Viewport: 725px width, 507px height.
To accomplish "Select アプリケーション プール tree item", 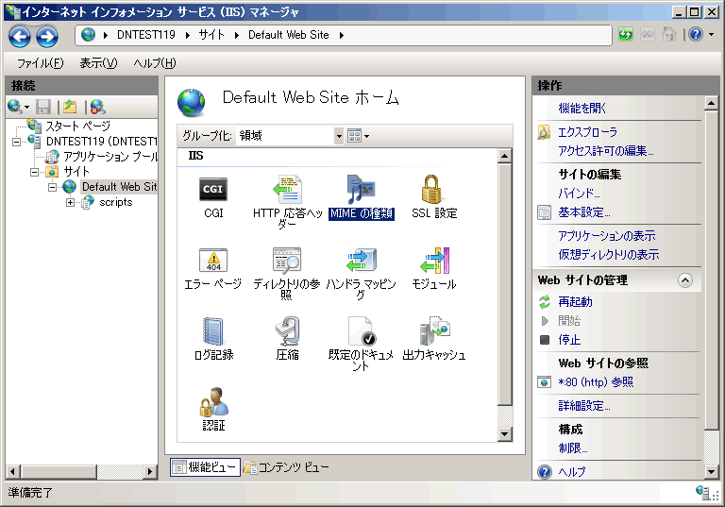I will tap(110, 157).
